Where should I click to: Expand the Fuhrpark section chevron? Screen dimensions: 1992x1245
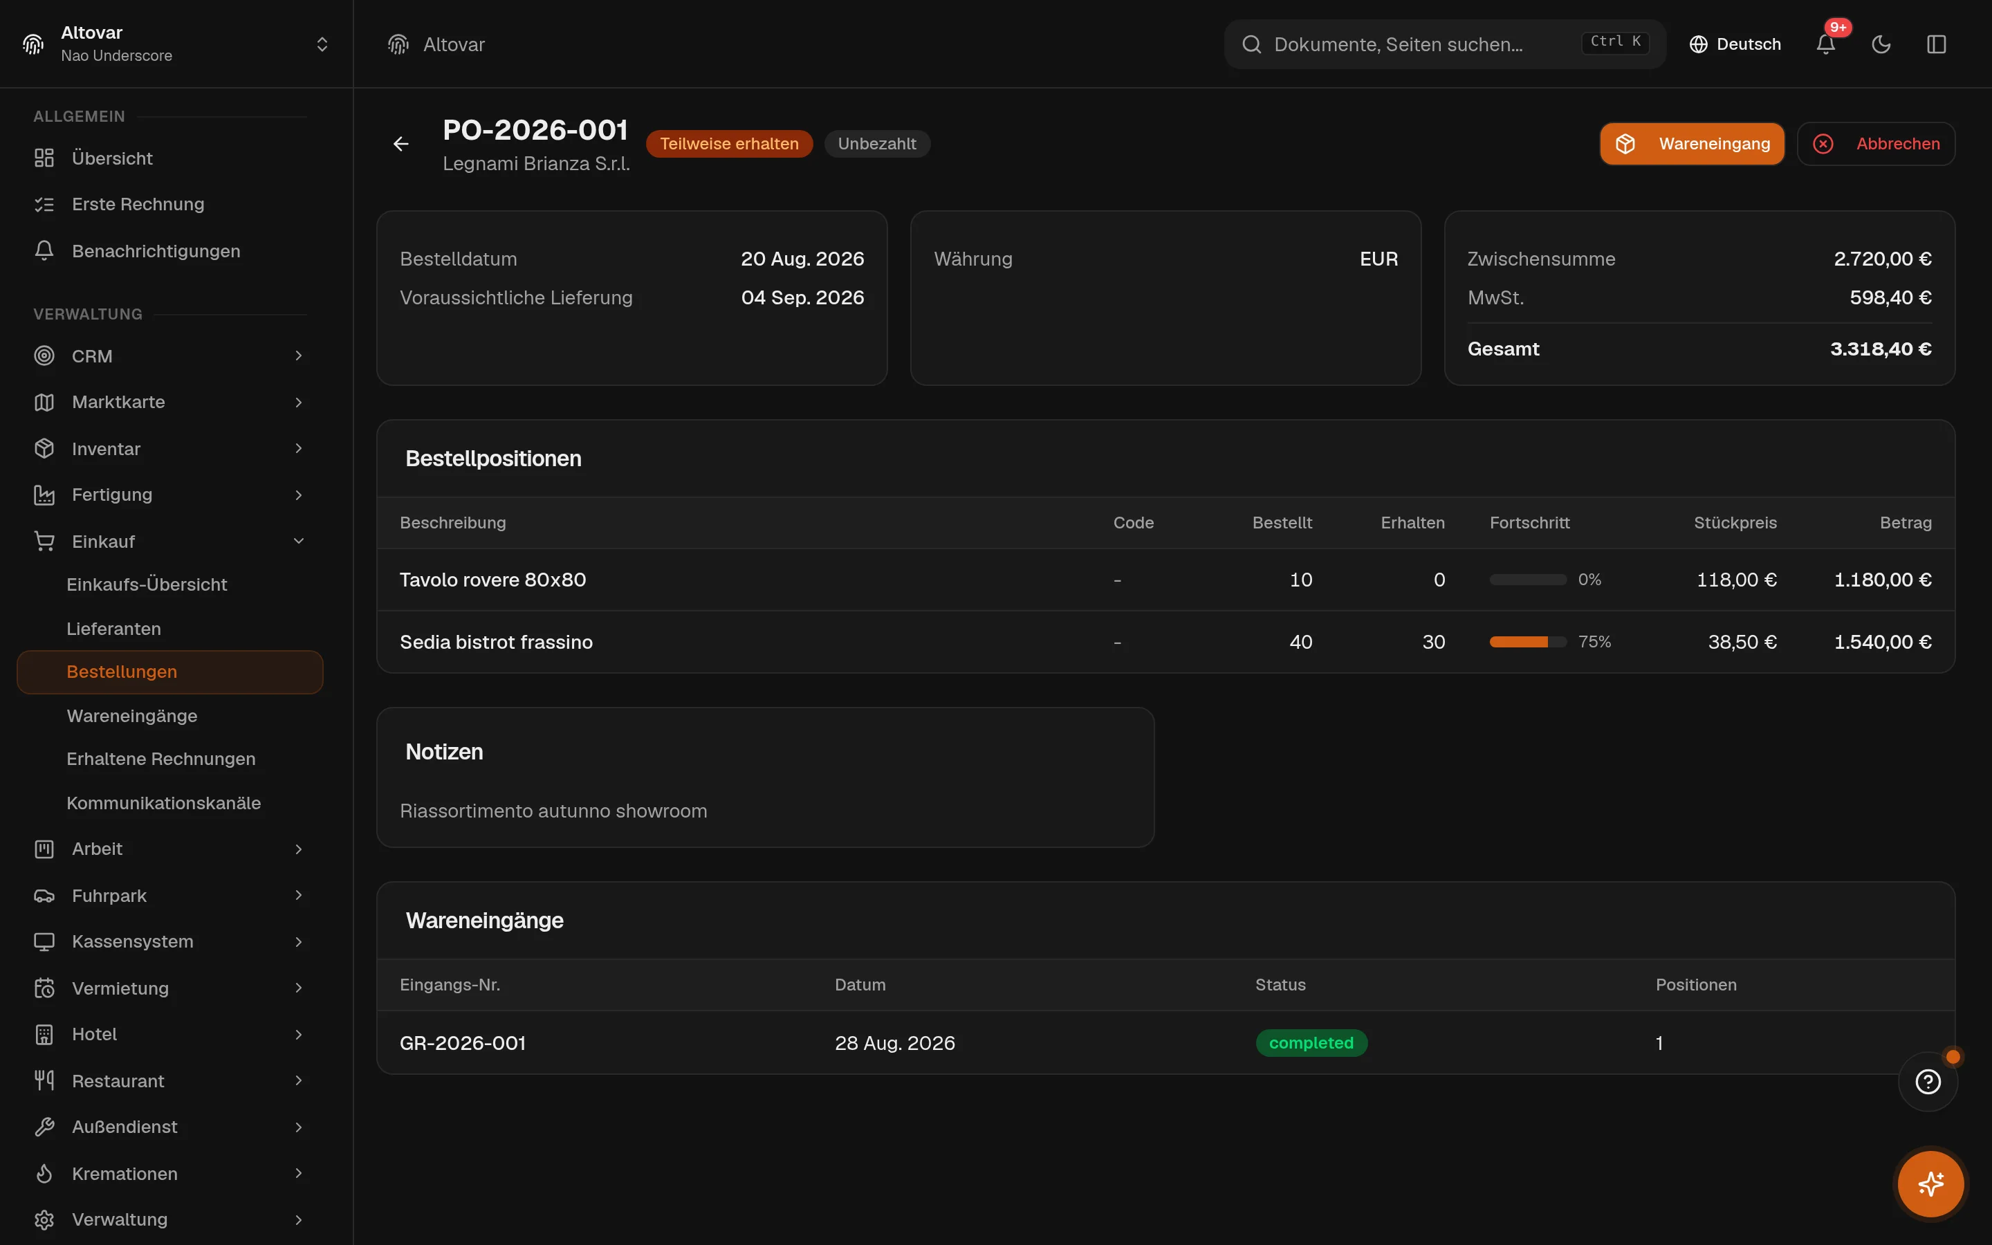coord(299,895)
